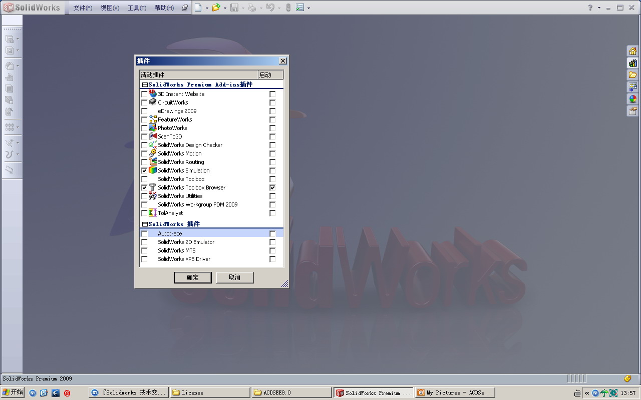
Task: Click the 确定 button
Action: 193,277
